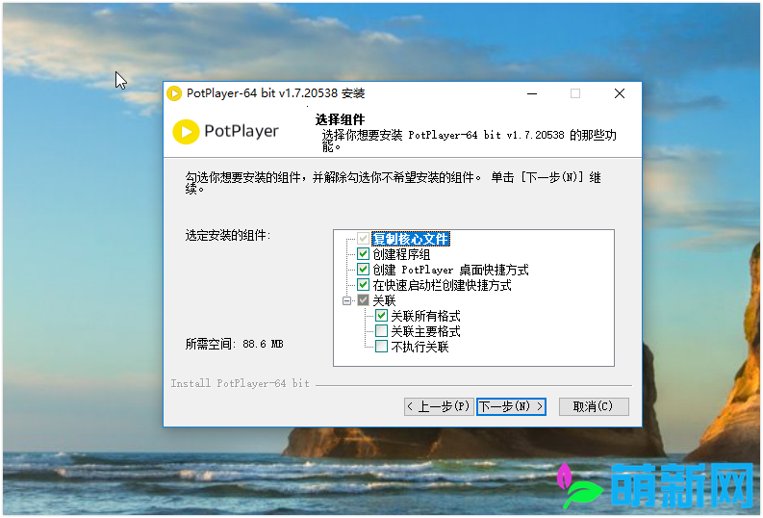The width and height of the screenshot is (763, 518).
Task: Click the PotPlayer title bar icon
Action: 174,93
